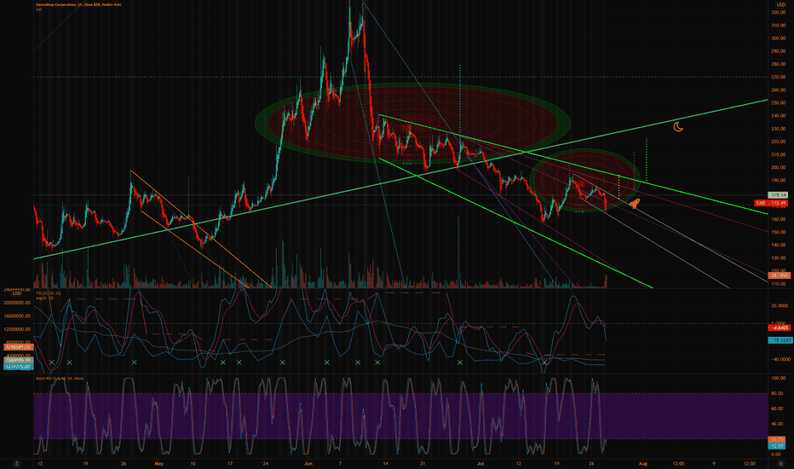The image size is (794, 469).
Task: Click the orange volume value label on right scale
Action: pyautogui.click(x=780, y=275)
